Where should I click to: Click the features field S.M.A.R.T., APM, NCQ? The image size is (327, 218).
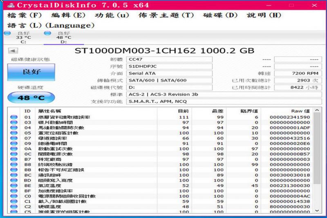click(224, 102)
